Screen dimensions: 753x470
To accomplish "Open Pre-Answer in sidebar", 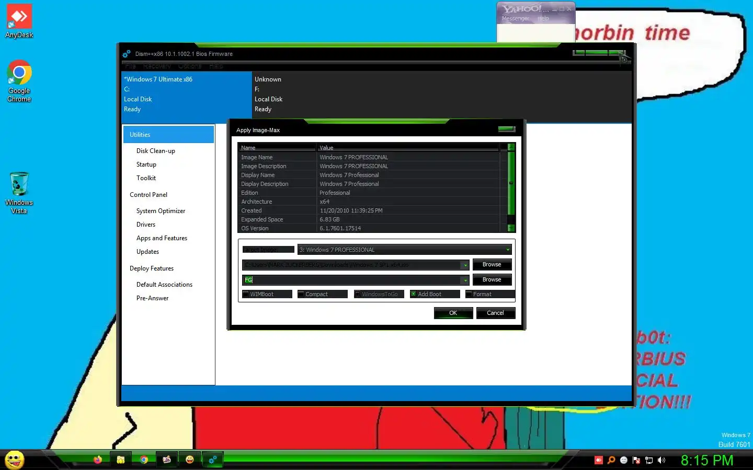I will [x=152, y=298].
